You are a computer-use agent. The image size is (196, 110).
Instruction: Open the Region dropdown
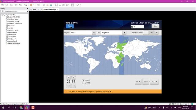click(x=94, y=33)
